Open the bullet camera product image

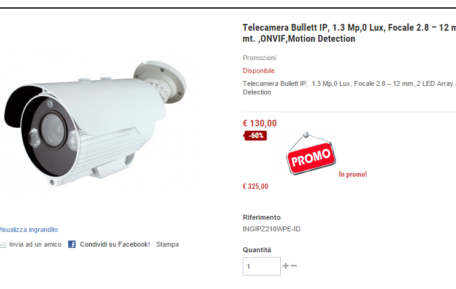[95, 123]
